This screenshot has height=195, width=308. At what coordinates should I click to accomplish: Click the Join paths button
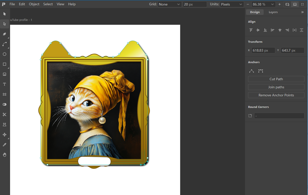pos(276,87)
